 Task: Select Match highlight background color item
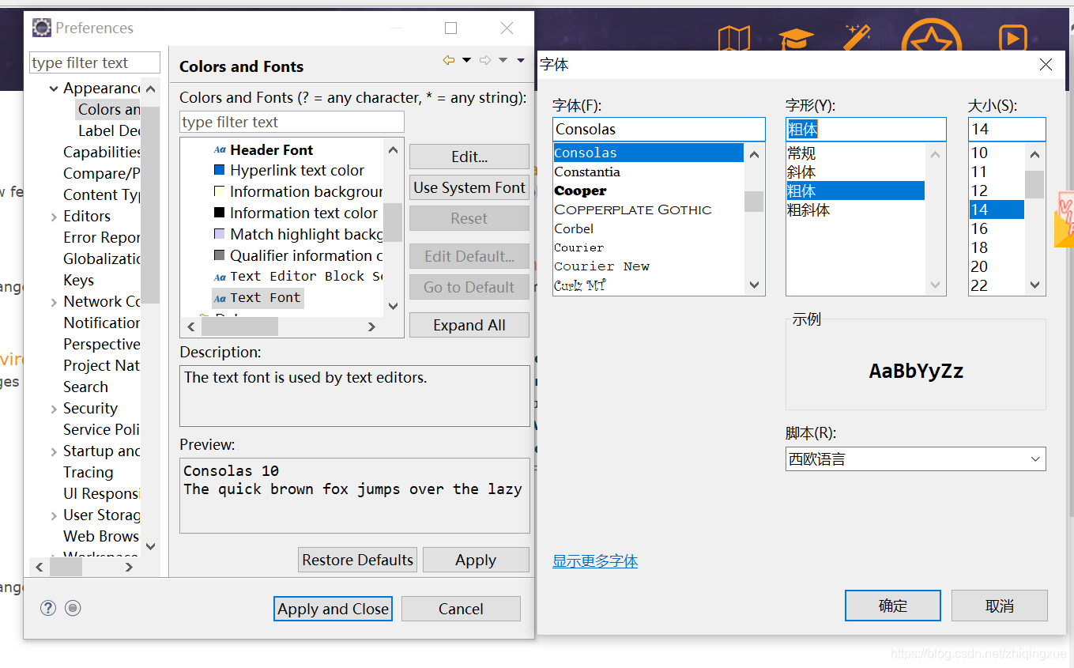pos(299,234)
